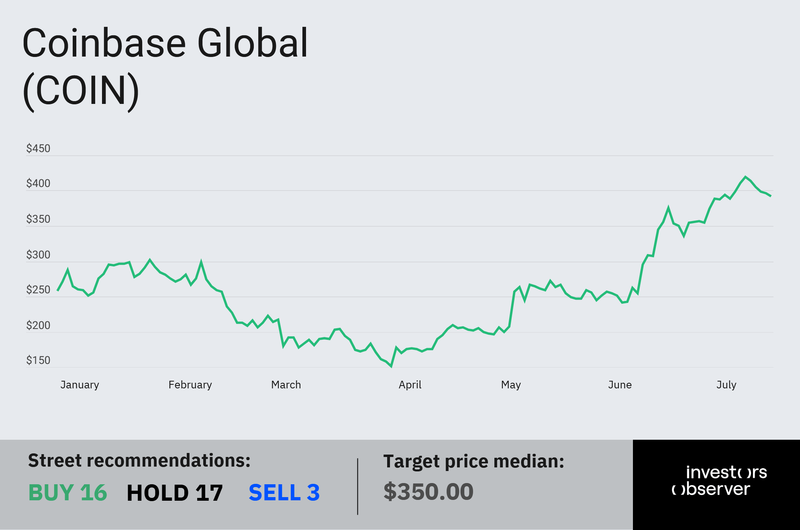Select the HOLD 17 recommendation
800x530 pixels.
tap(175, 493)
